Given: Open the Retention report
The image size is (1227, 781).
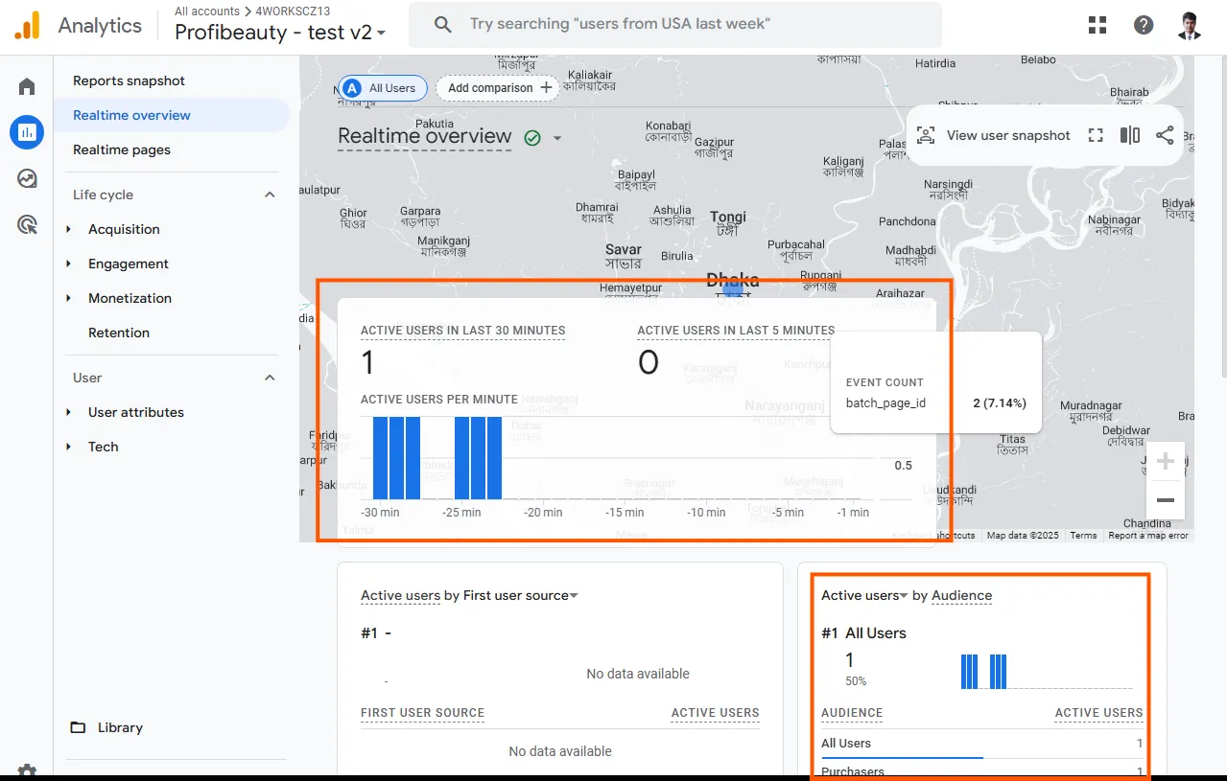Looking at the screenshot, I should point(119,333).
